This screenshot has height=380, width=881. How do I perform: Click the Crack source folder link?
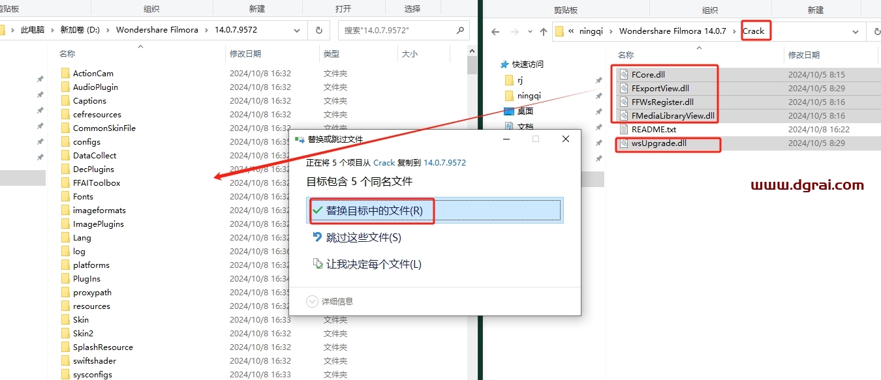pos(384,163)
